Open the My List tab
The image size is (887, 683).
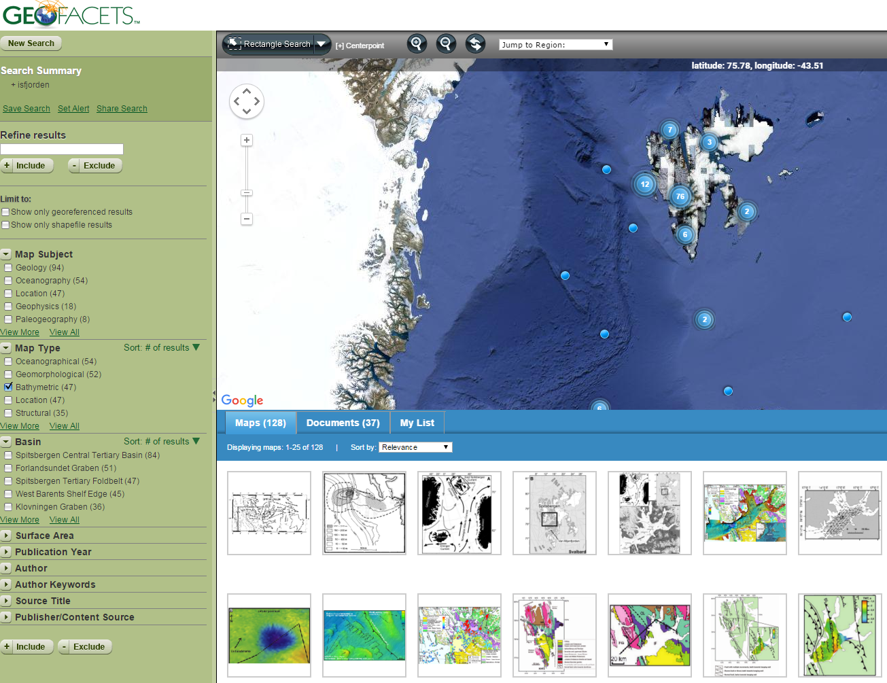coord(417,423)
